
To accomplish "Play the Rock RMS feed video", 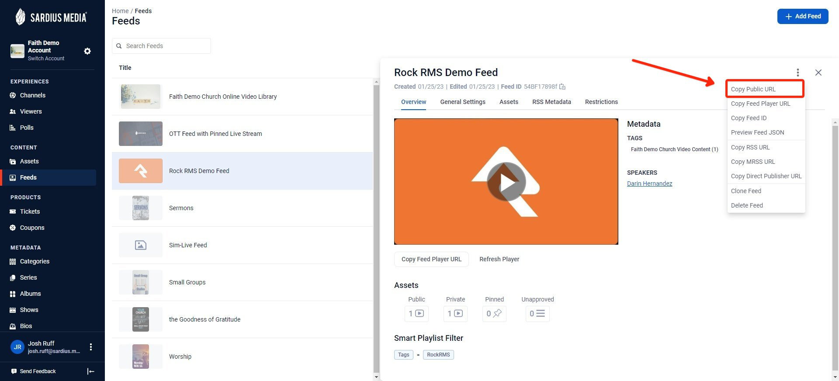I will tap(506, 182).
